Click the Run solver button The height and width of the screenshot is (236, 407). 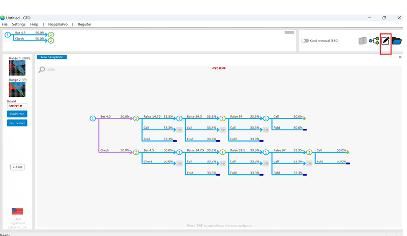17,123
